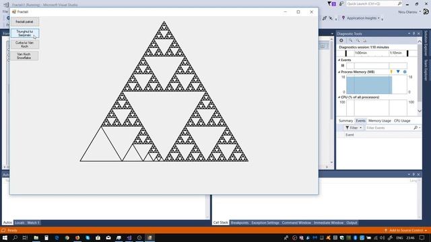This screenshot has width=431, height=242.
Task: Click the Quick Launch magnifier icon
Action: (399, 3)
